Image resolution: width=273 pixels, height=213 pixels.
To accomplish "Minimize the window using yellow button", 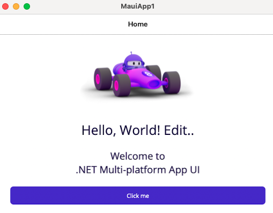I will coord(16,6).
